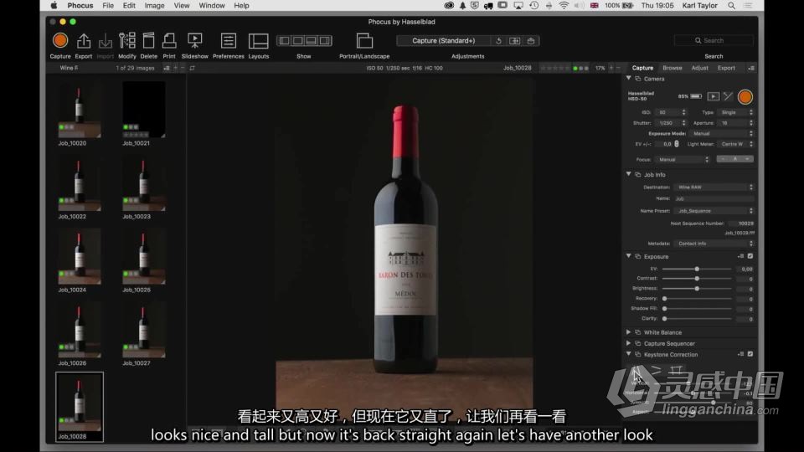The width and height of the screenshot is (804, 452).
Task: Open the capture Type Single dropdown
Action: [736, 112]
